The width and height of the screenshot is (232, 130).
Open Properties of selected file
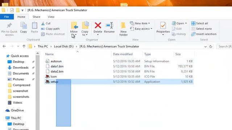[163, 27]
